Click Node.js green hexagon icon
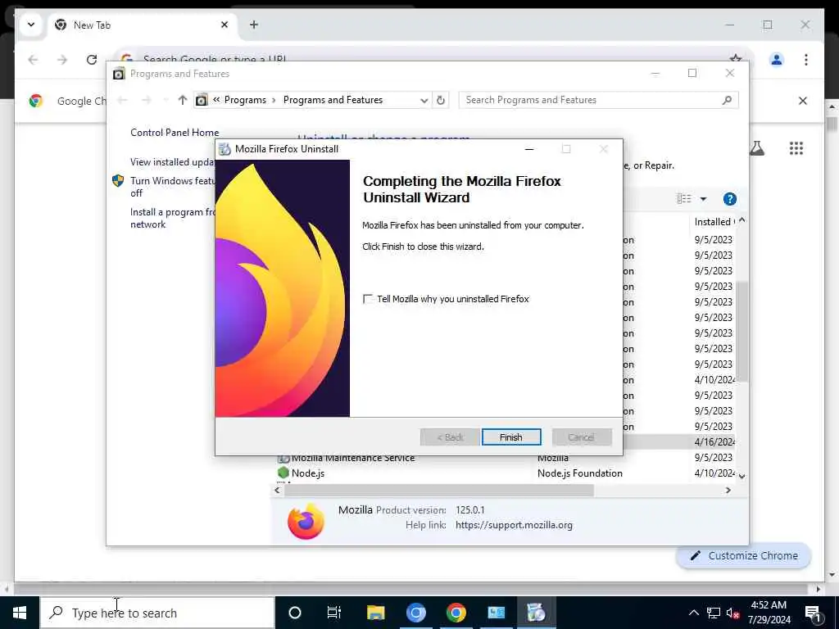839x629 pixels. [x=283, y=473]
